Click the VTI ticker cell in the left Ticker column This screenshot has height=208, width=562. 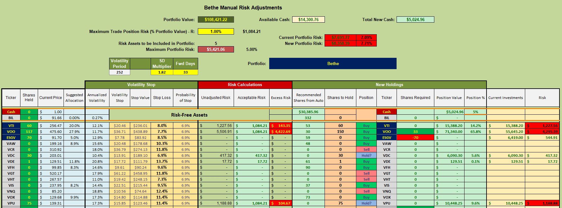coord(11,126)
